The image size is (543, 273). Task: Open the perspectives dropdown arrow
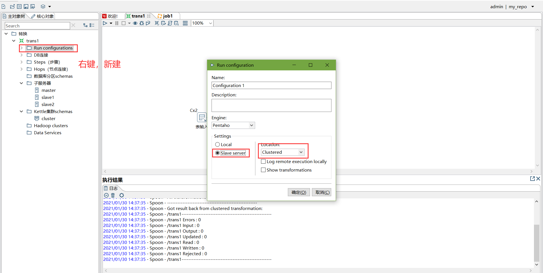[49, 6]
